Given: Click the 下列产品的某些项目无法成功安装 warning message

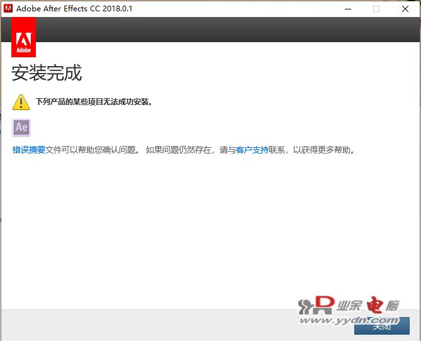Looking at the screenshot, I should (94, 102).
